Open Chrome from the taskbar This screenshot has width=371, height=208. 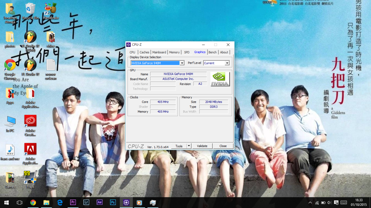(x=33, y=203)
